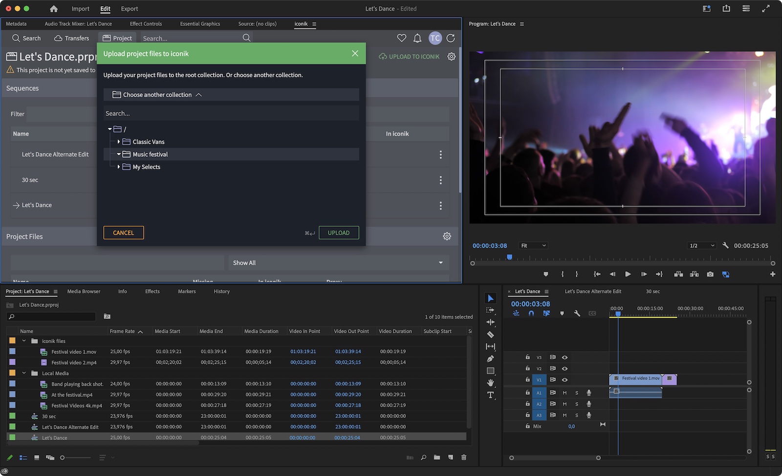Select the Type tool
This screenshot has width=782, height=476.
tap(491, 395)
